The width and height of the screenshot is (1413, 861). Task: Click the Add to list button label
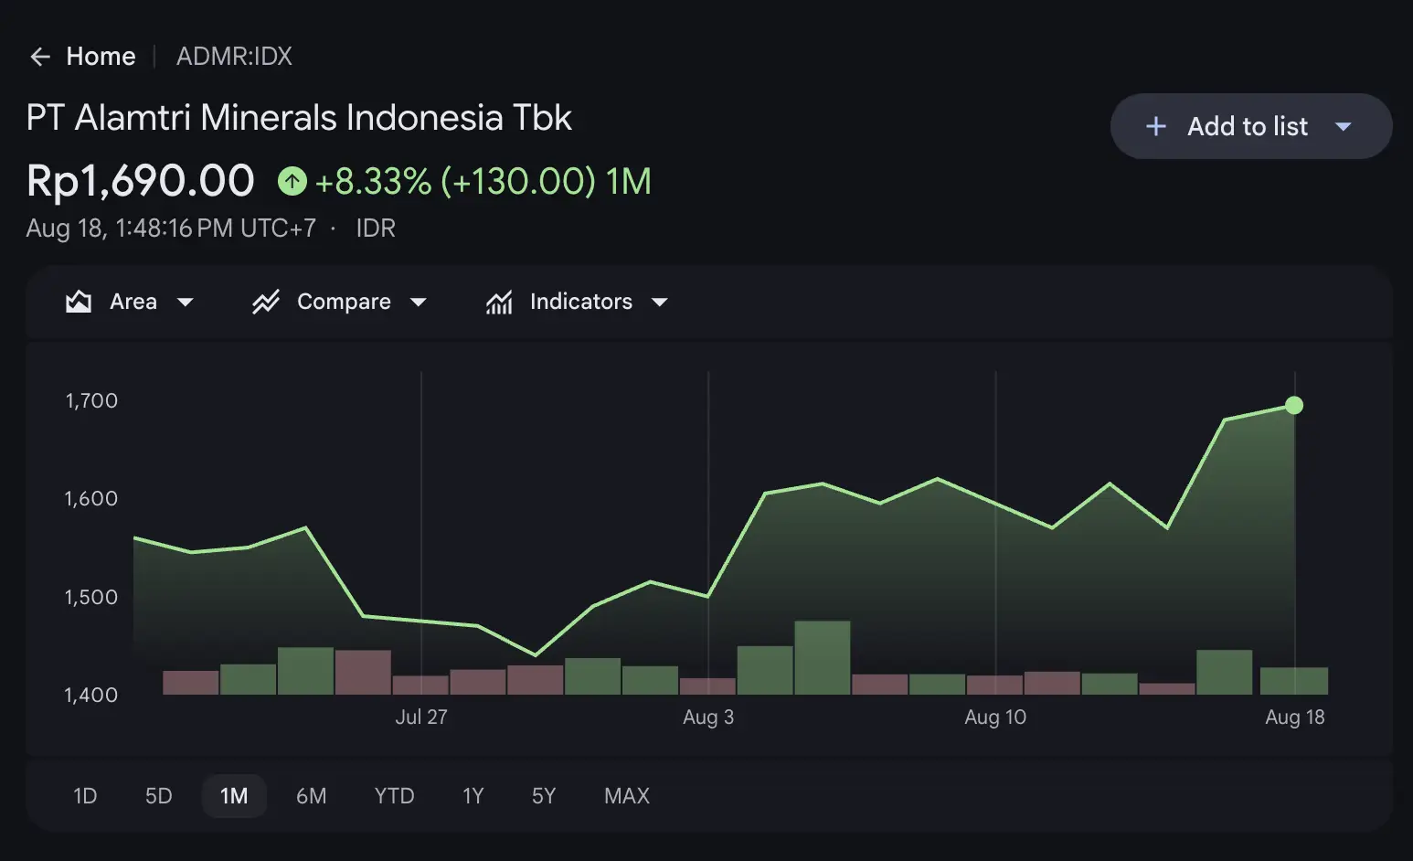[1248, 126]
